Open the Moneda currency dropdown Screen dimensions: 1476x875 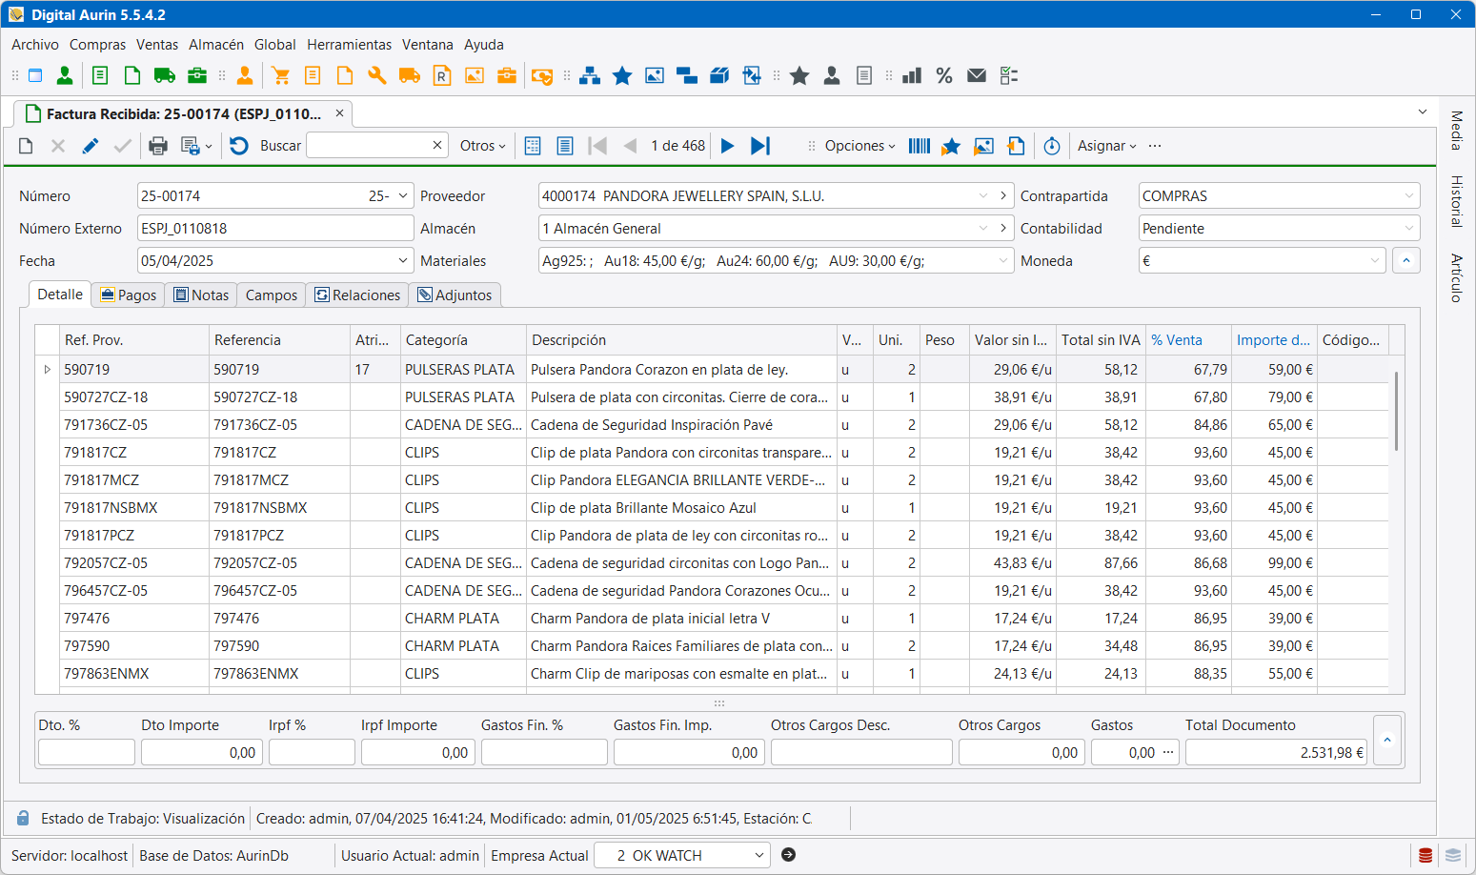[x=1374, y=260]
